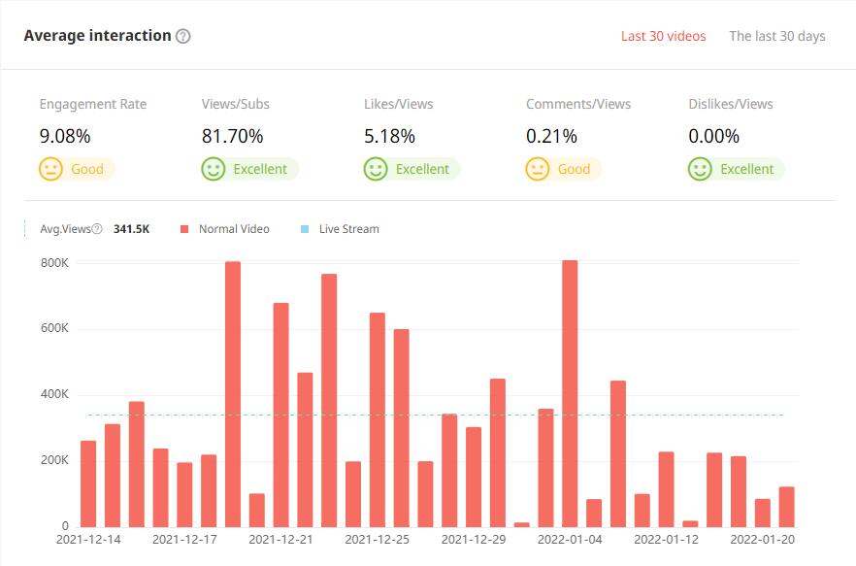Viewport: 856px width, 566px height.
Task: Click the Comments/Views neutral face icon
Action: (x=537, y=169)
